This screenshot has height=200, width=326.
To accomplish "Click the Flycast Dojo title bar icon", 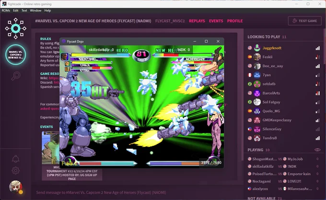I will coord(64,41).
